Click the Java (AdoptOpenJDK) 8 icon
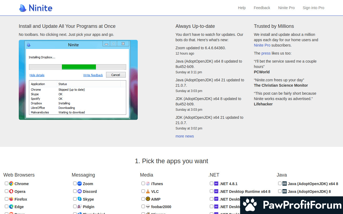Image resolution: width=343 pixels, height=214 pixels. coord(285,191)
